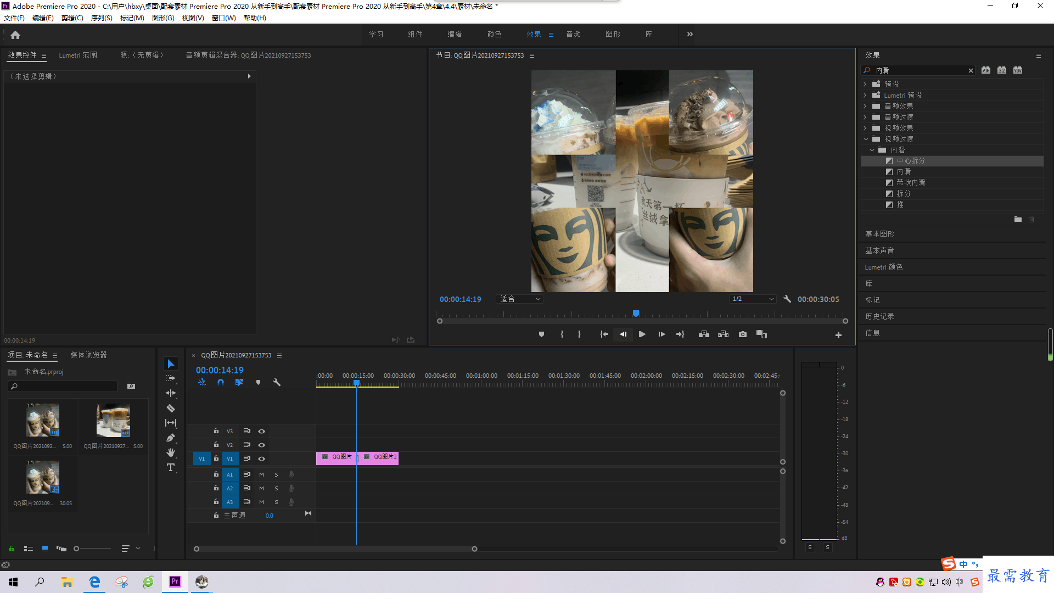Image resolution: width=1054 pixels, height=593 pixels.
Task: Select the Razor tool
Action: (171, 408)
